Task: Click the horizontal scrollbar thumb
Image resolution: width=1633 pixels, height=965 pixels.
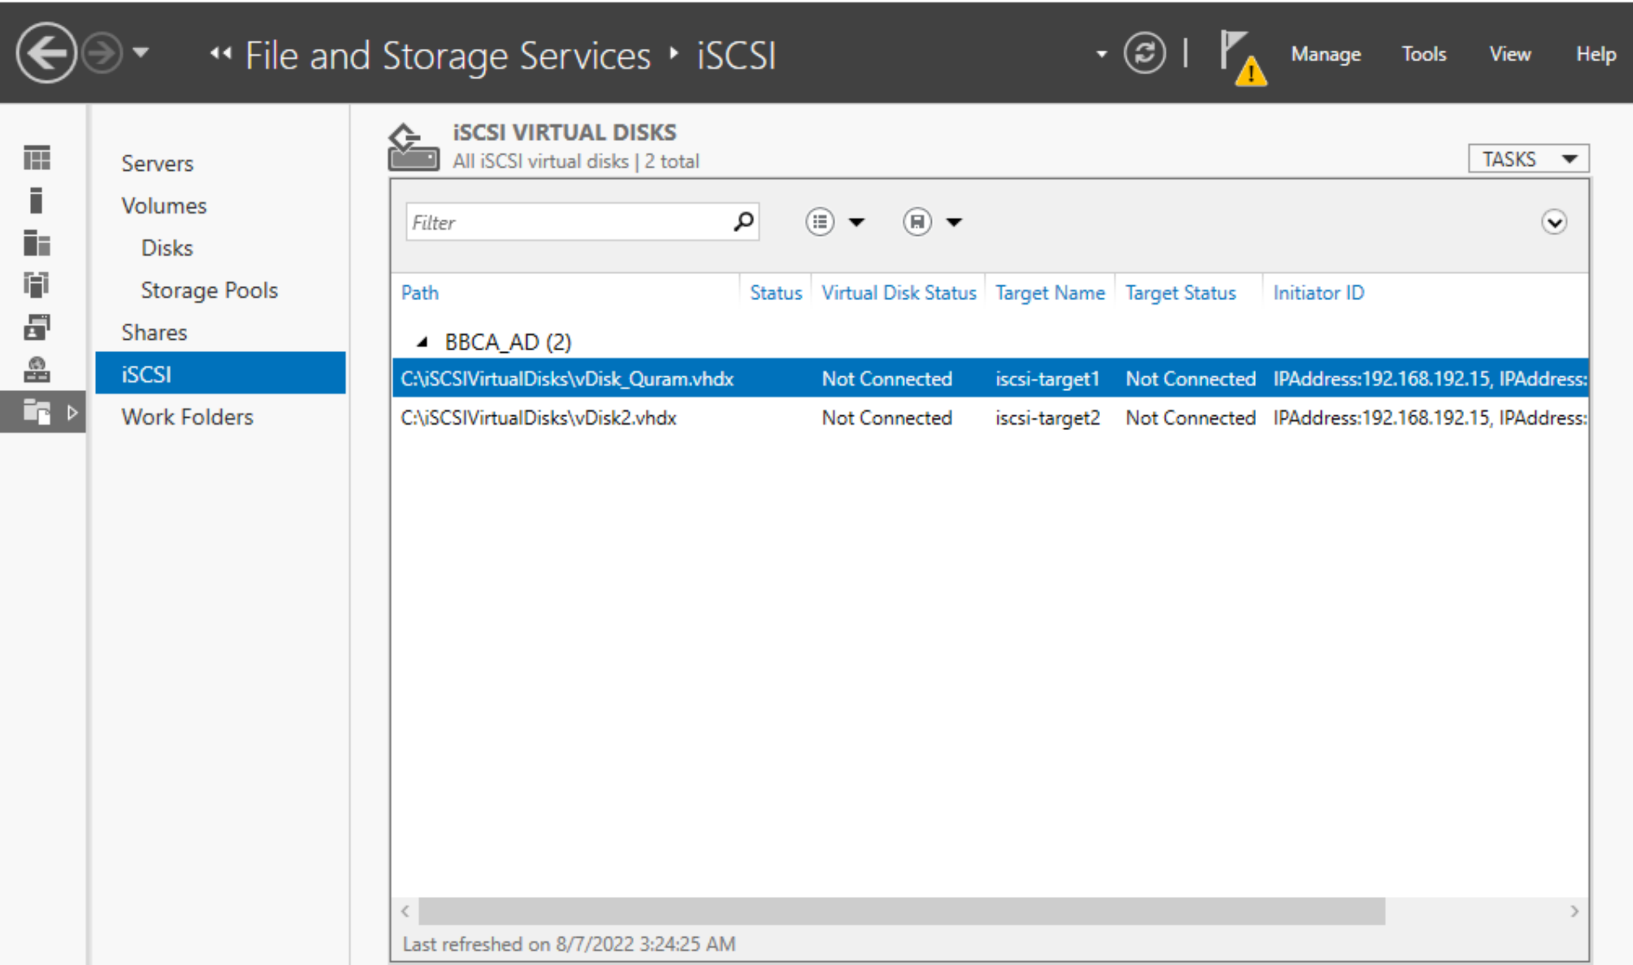Action: coord(902,910)
